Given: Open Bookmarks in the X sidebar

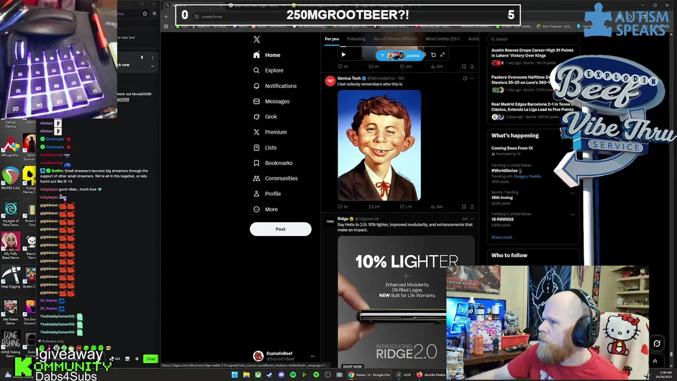Looking at the screenshot, I should click(x=273, y=163).
